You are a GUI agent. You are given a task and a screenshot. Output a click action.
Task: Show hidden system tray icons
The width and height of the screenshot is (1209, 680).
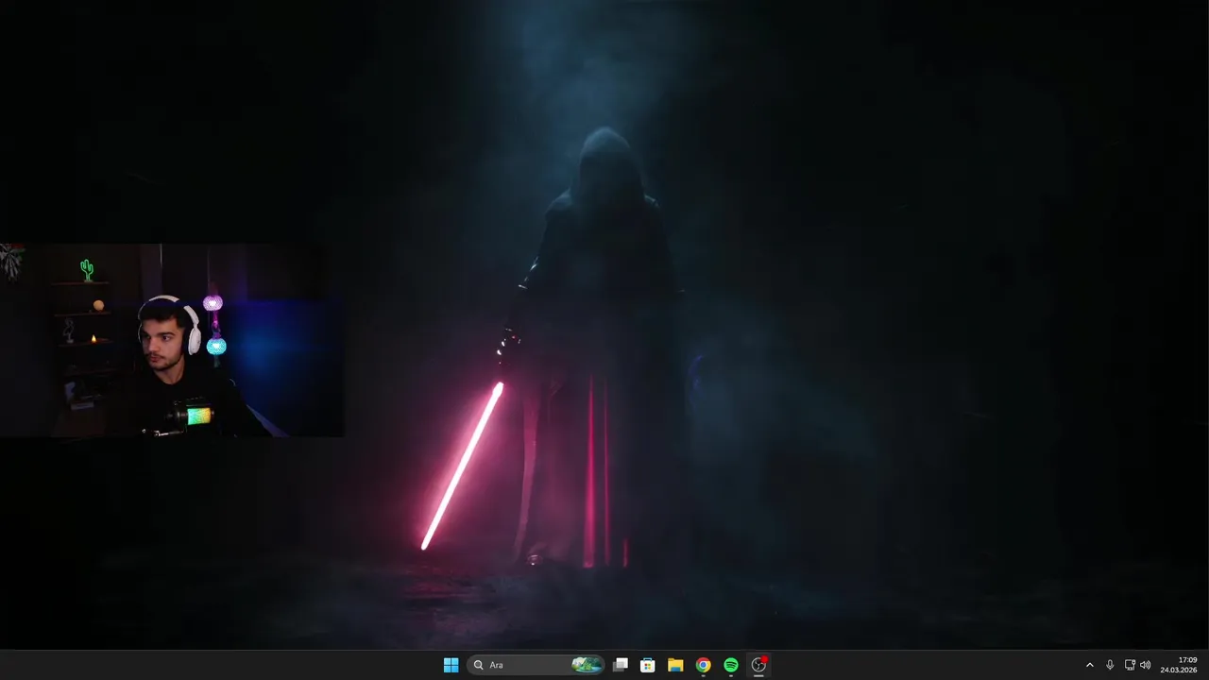point(1089,665)
